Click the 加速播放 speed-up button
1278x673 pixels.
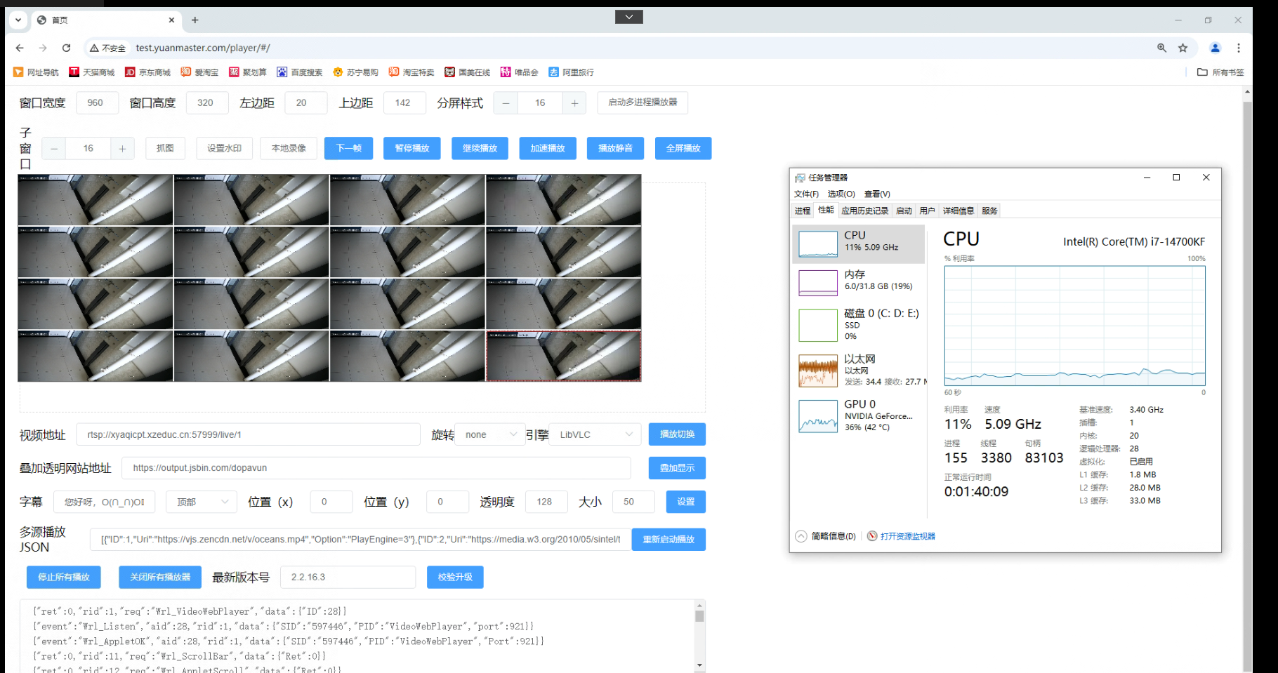pos(548,148)
